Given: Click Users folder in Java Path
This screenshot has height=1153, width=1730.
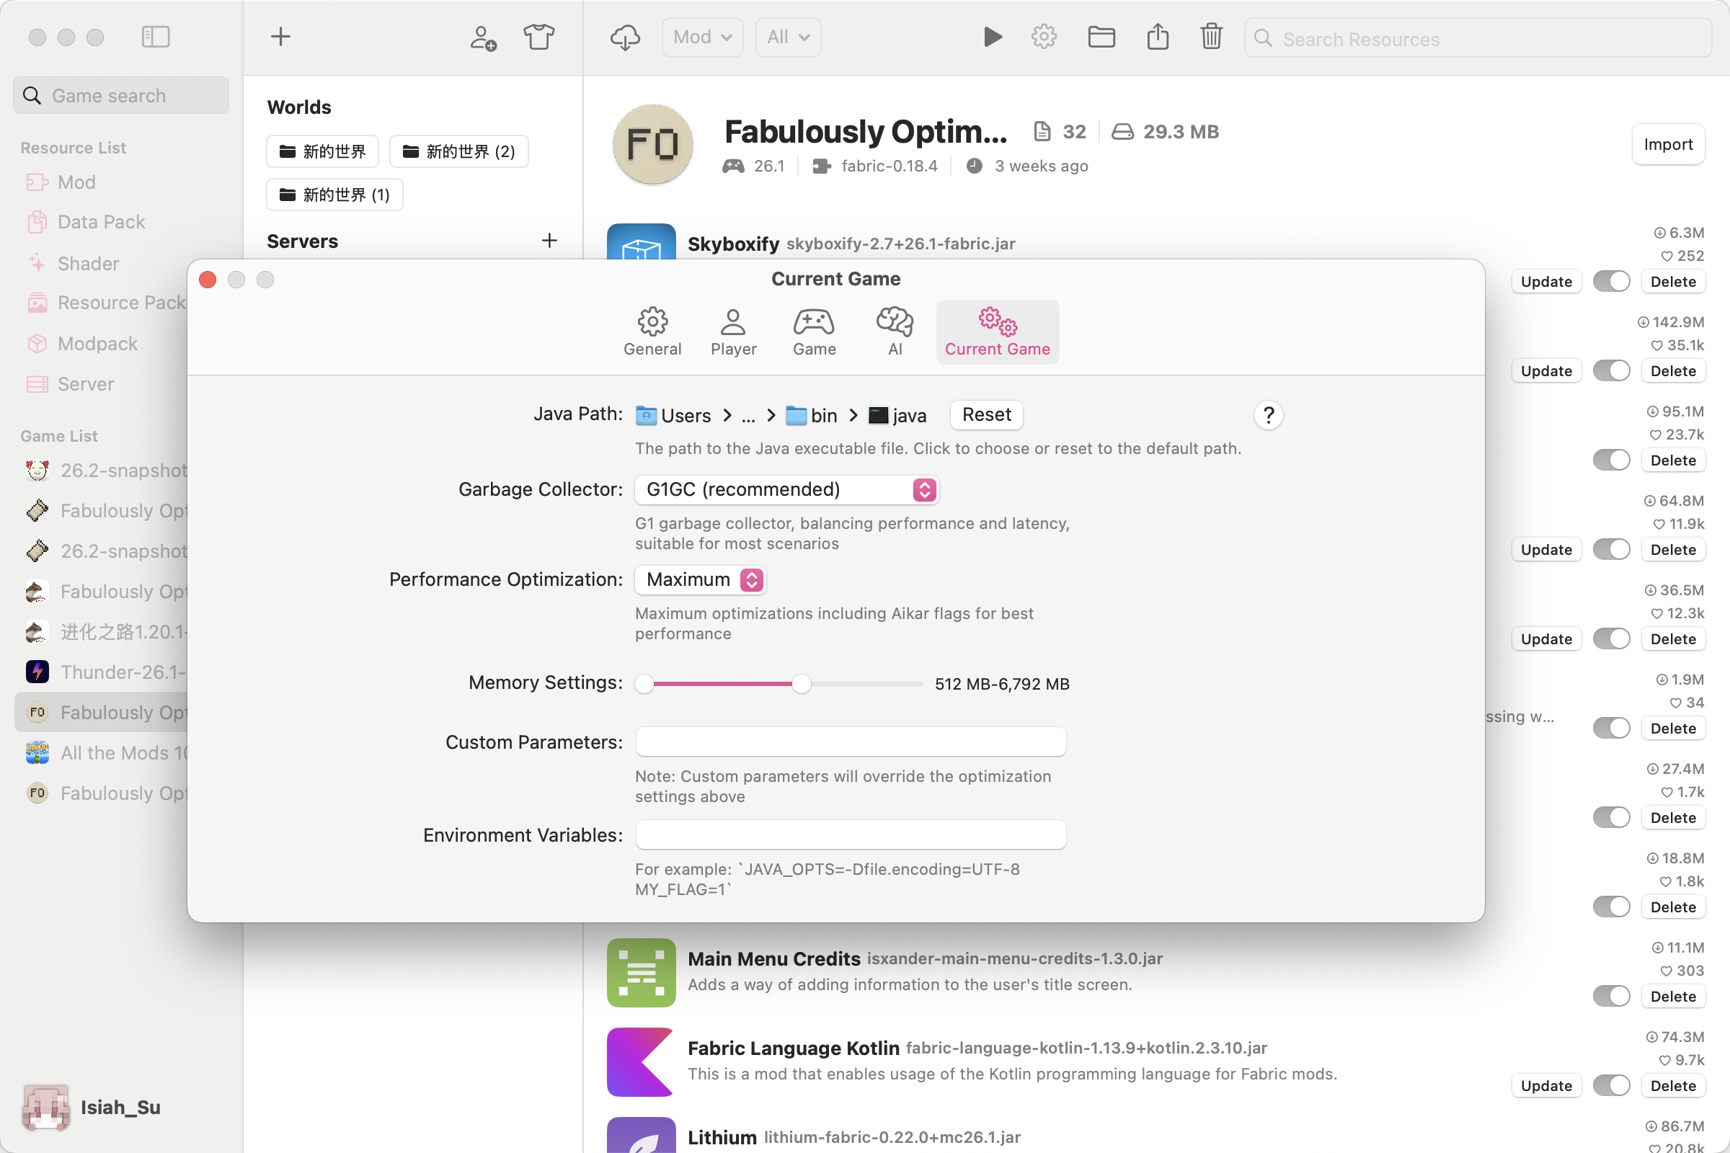Looking at the screenshot, I should tap(673, 416).
